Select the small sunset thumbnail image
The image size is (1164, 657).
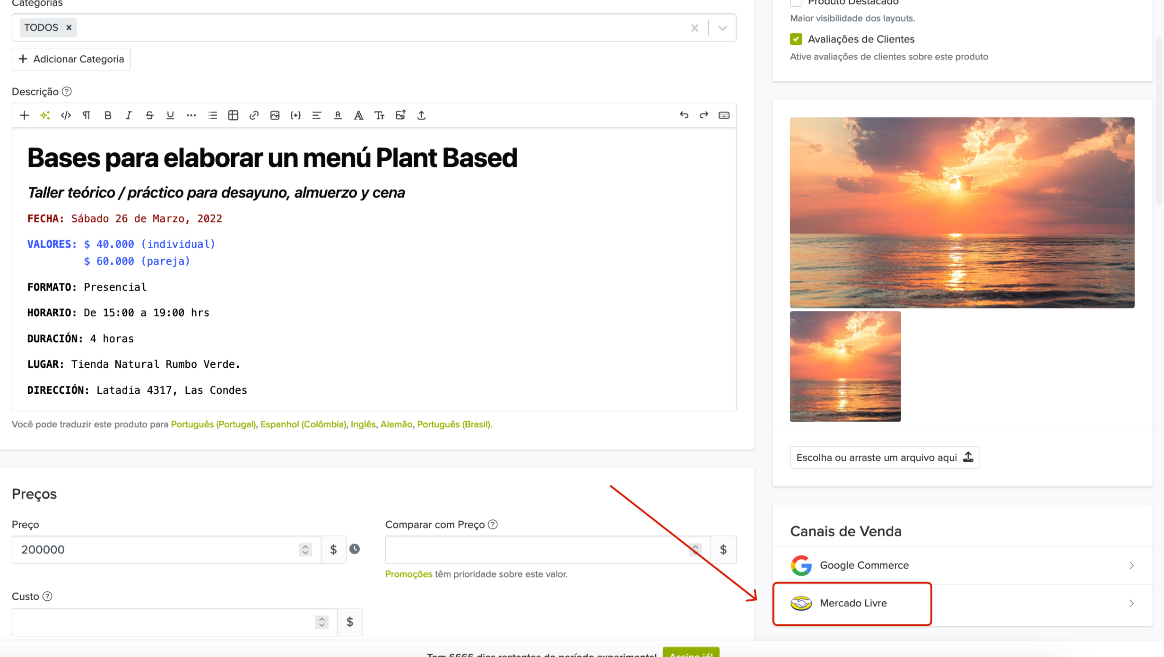point(845,366)
